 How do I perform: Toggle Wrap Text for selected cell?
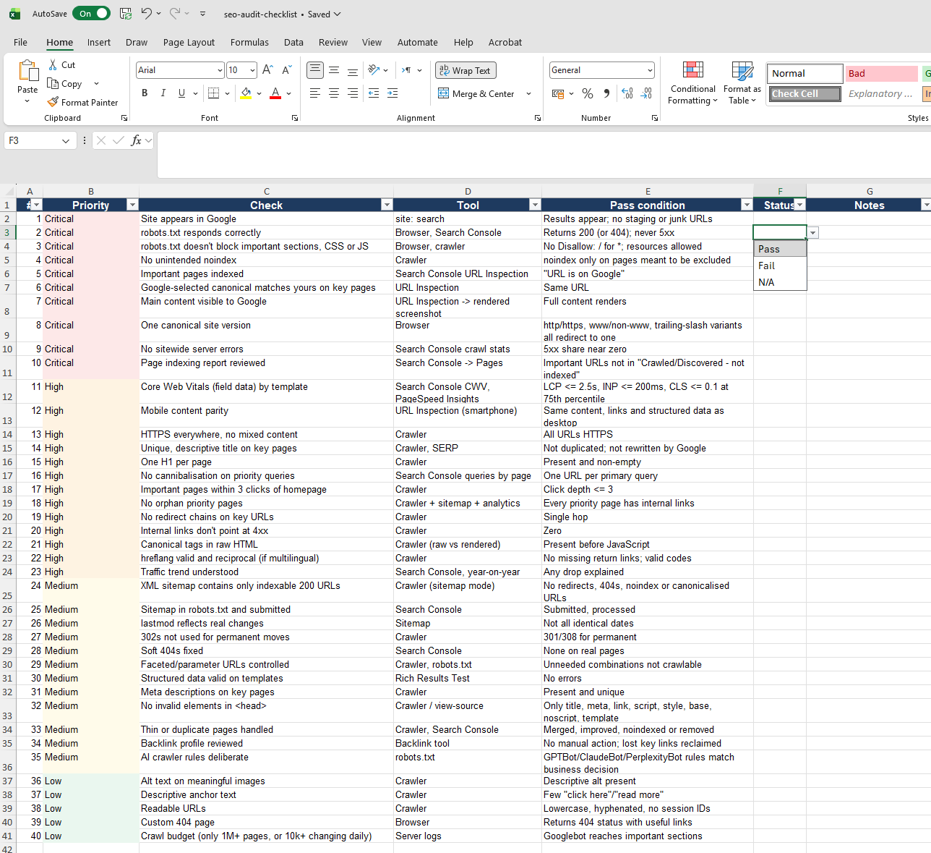(465, 70)
